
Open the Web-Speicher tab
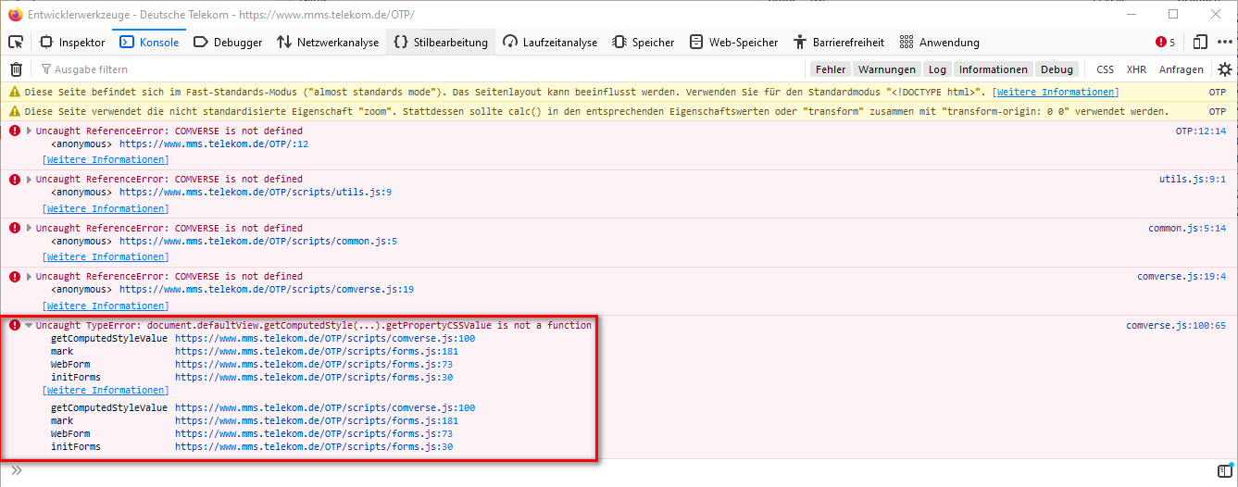point(733,42)
